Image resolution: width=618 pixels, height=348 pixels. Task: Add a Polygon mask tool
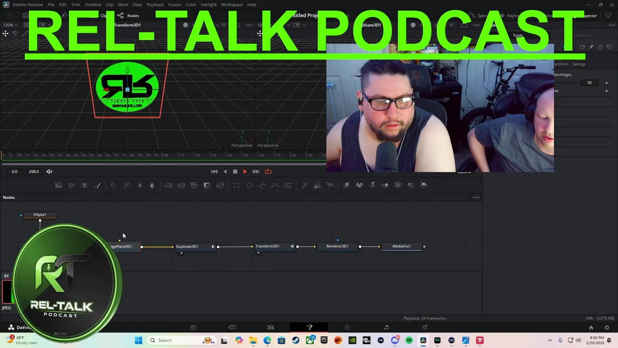click(262, 185)
